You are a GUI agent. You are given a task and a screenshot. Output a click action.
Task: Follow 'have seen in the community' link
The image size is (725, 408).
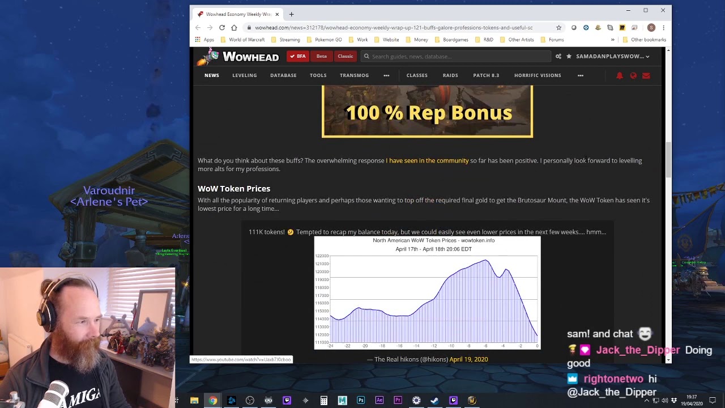pos(427,160)
